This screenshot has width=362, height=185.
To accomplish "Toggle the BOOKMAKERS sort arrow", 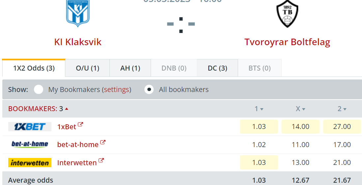I will click(x=67, y=109).
